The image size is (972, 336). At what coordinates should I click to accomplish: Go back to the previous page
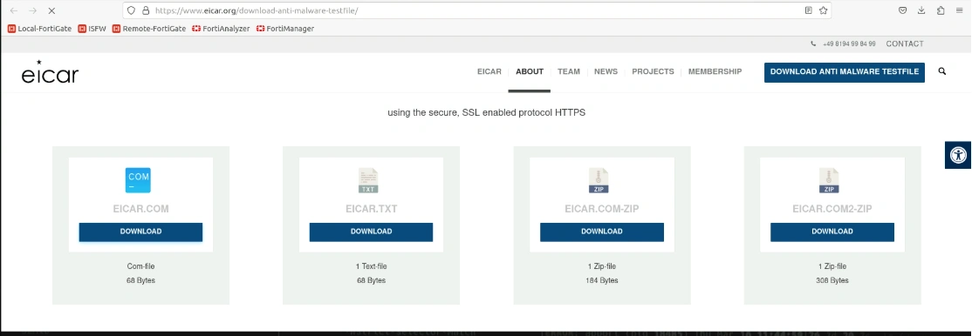[14, 10]
